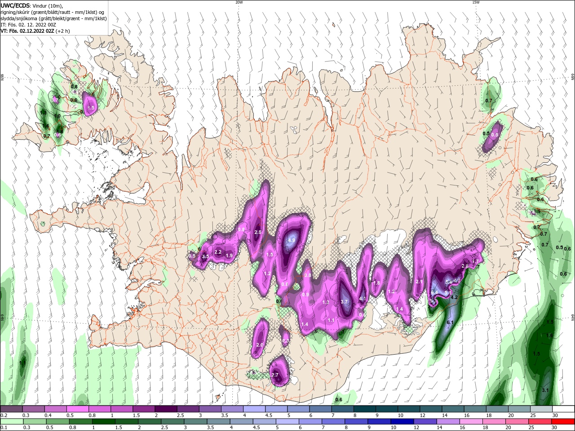The image size is (575, 431).
Task: Click the red 30 swatch in the rain legend
Action: (x=563, y=422)
